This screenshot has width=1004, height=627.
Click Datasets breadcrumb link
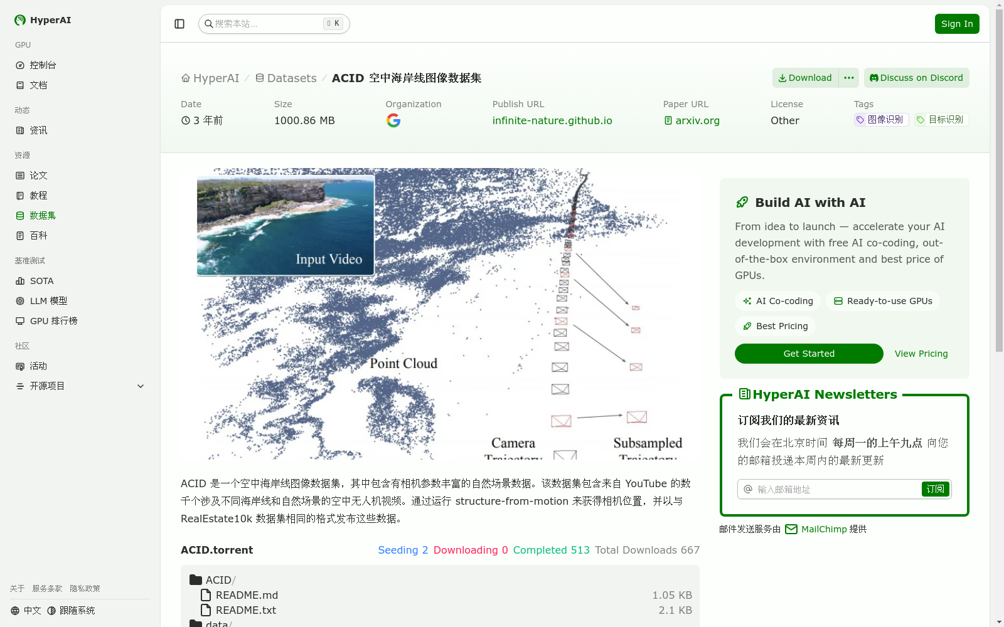coord(286,78)
